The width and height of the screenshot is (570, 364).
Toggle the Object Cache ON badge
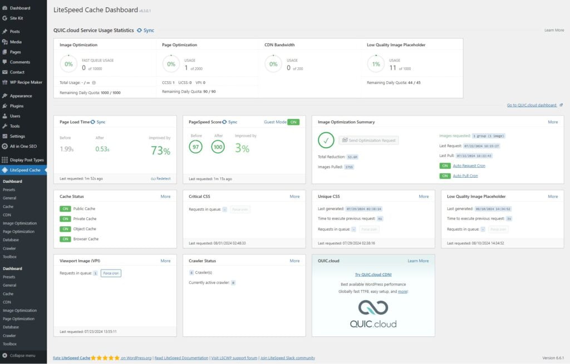tap(66, 229)
